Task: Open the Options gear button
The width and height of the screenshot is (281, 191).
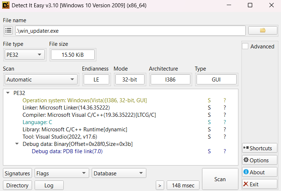Action: pyautogui.click(x=260, y=160)
